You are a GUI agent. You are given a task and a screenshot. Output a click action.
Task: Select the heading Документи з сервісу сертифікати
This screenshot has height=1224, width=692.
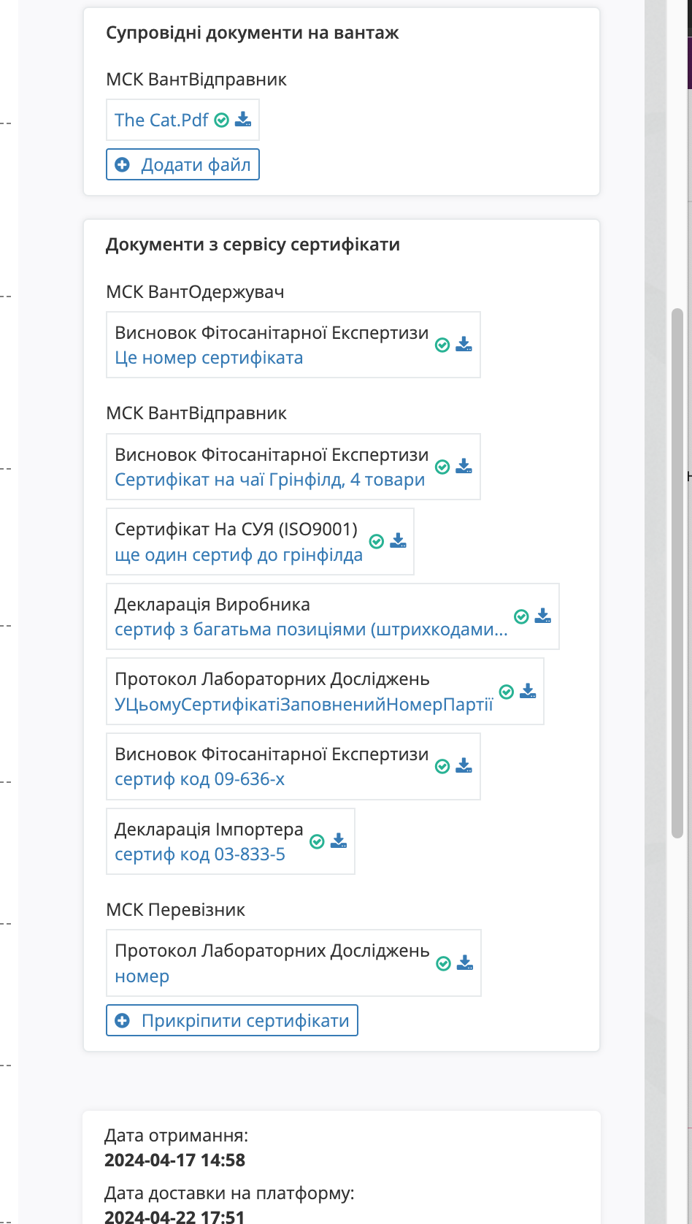(253, 245)
